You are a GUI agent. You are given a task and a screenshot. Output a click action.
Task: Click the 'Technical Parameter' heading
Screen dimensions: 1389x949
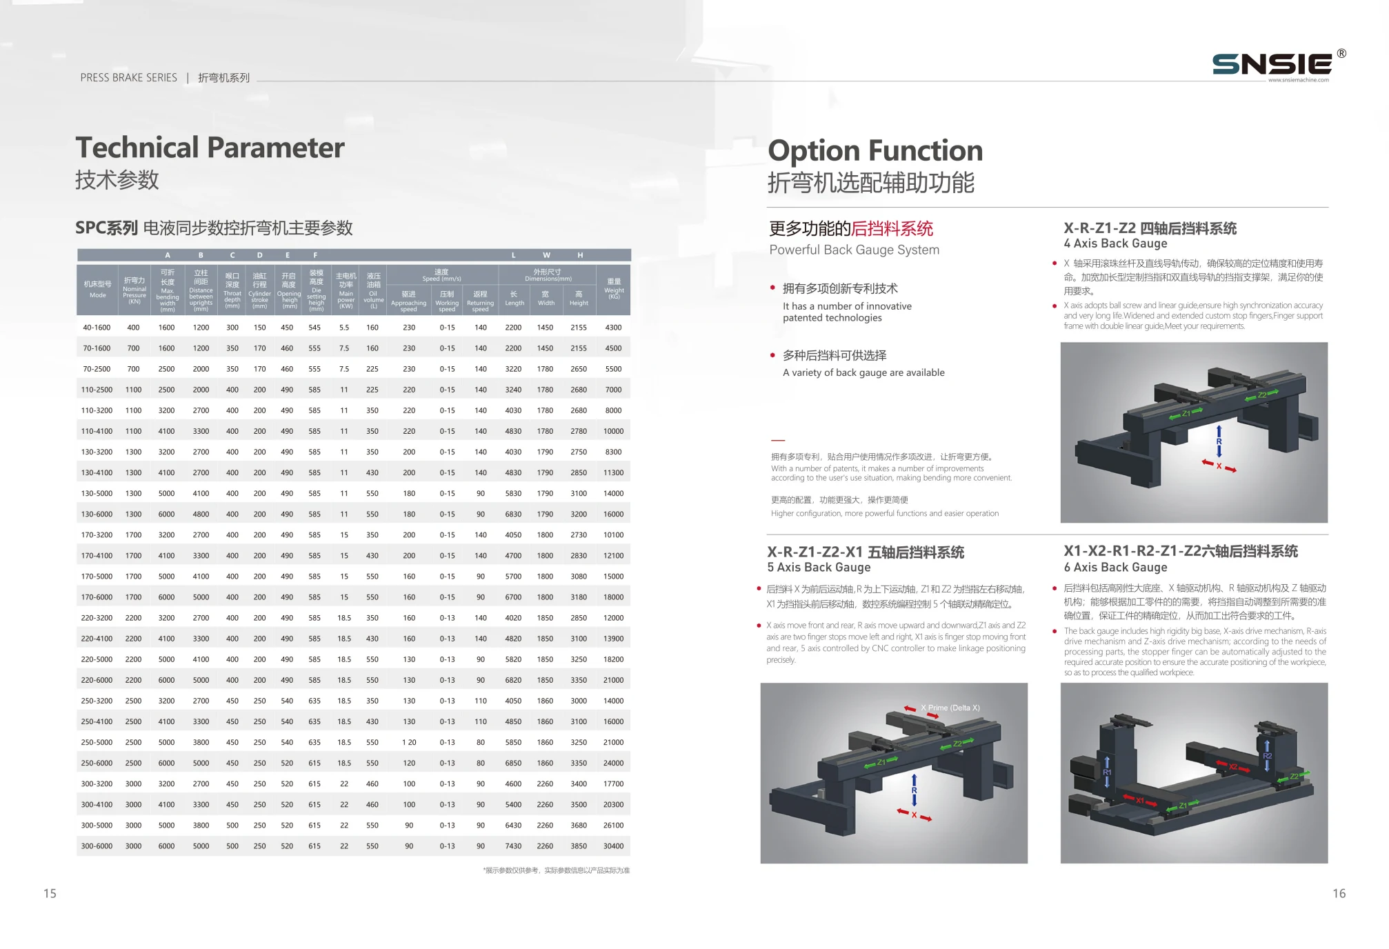210,148
